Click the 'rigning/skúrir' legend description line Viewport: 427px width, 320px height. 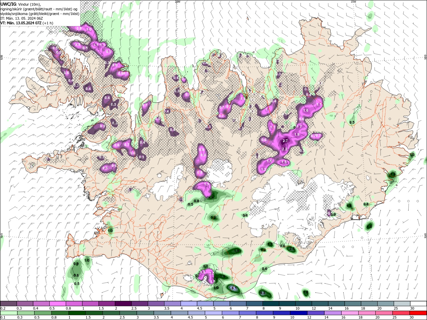click(39, 9)
